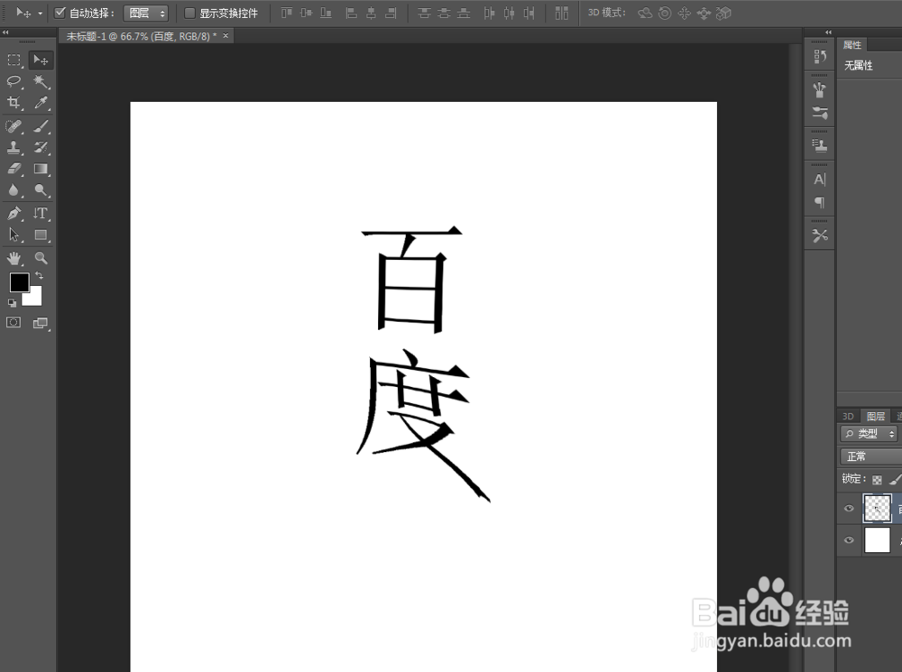Viewport: 902px width, 672px height.
Task: Open the Move tool preset picker arrow
Action: tap(40, 13)
